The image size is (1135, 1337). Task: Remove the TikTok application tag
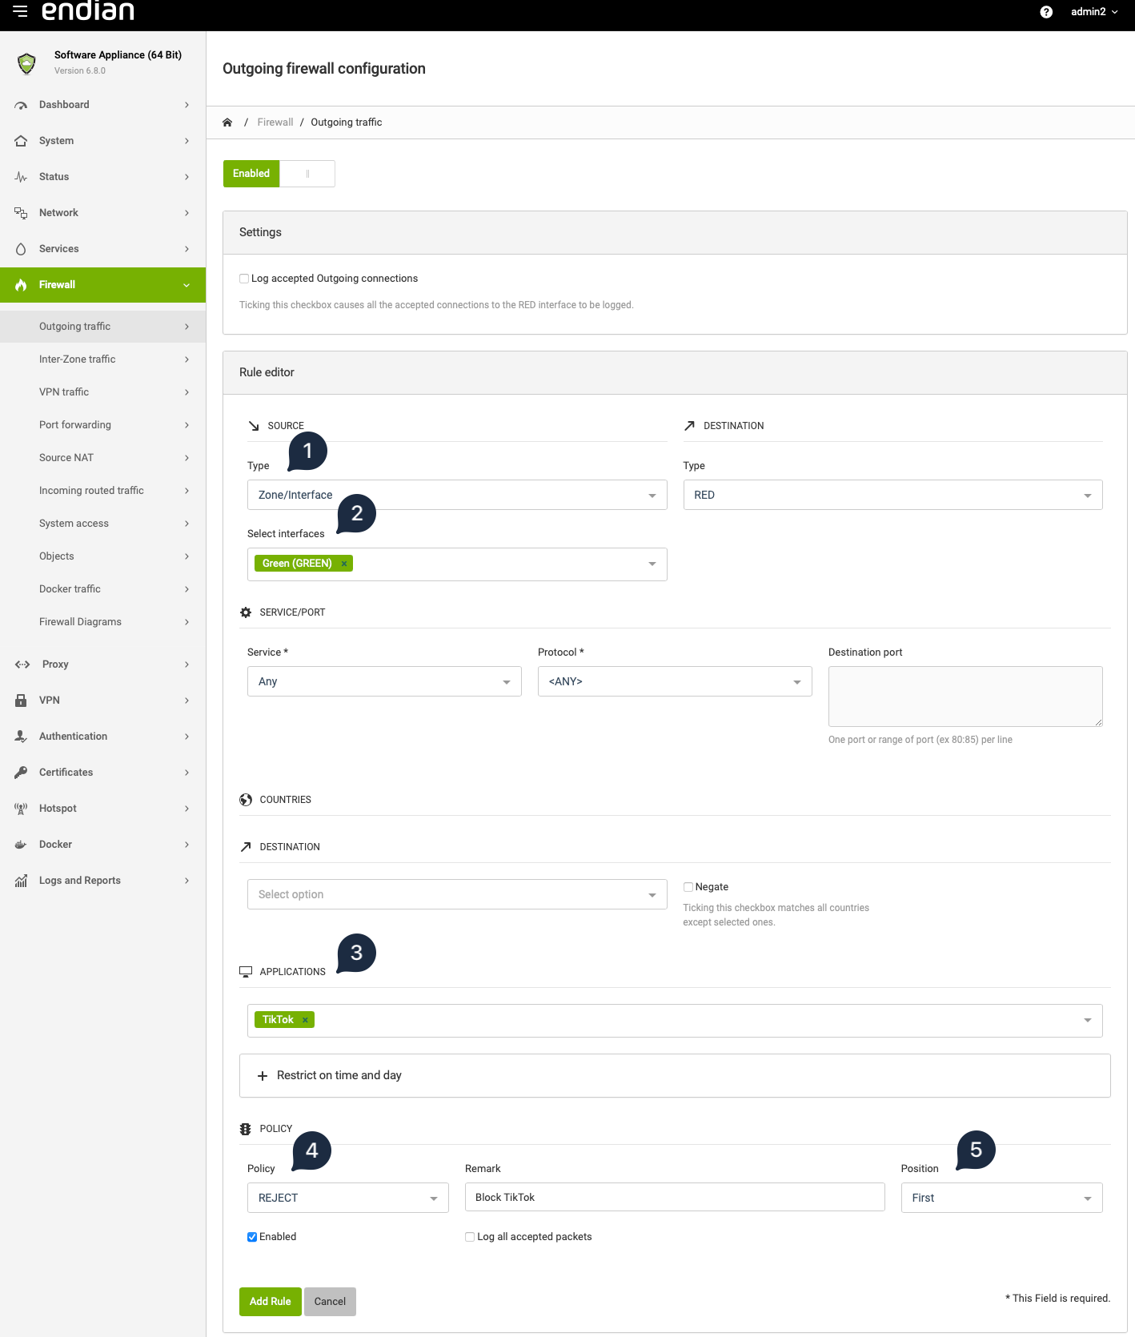tap(305, 1020)
